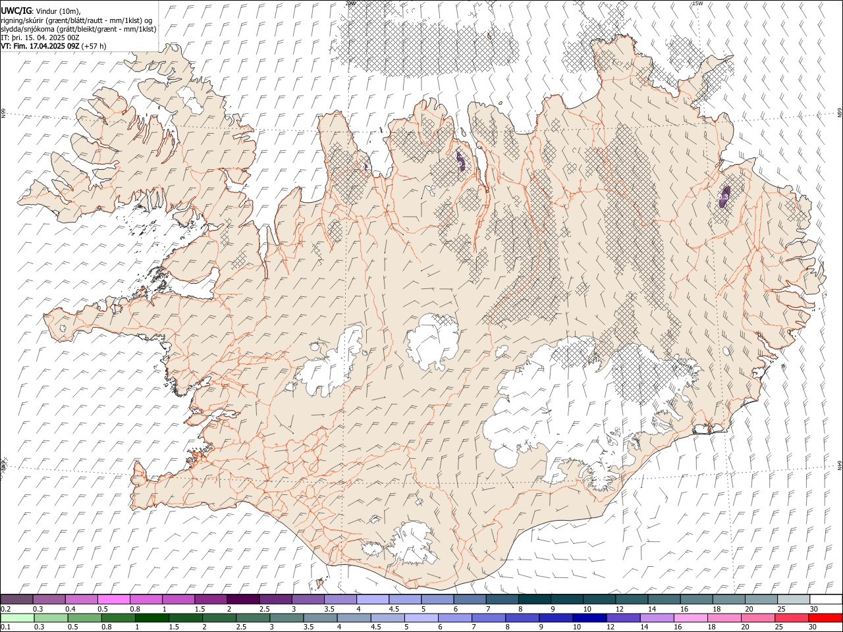Pick the dark teal swatch at 8 on the upper scale
The image size is (843, 632).
click(535, 599)
